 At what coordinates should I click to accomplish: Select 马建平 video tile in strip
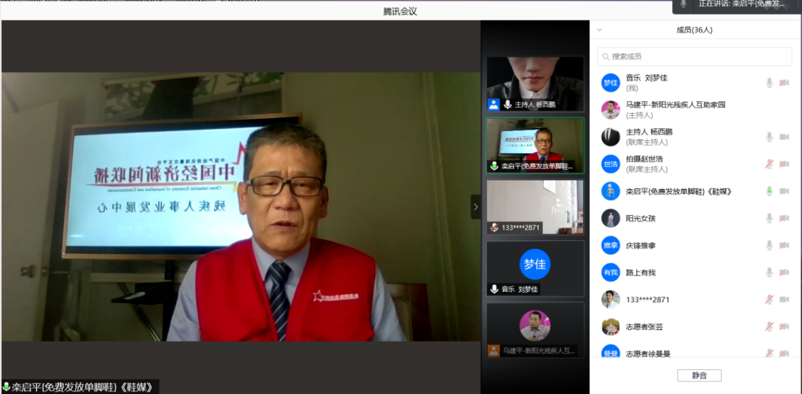tap(535, 329)
